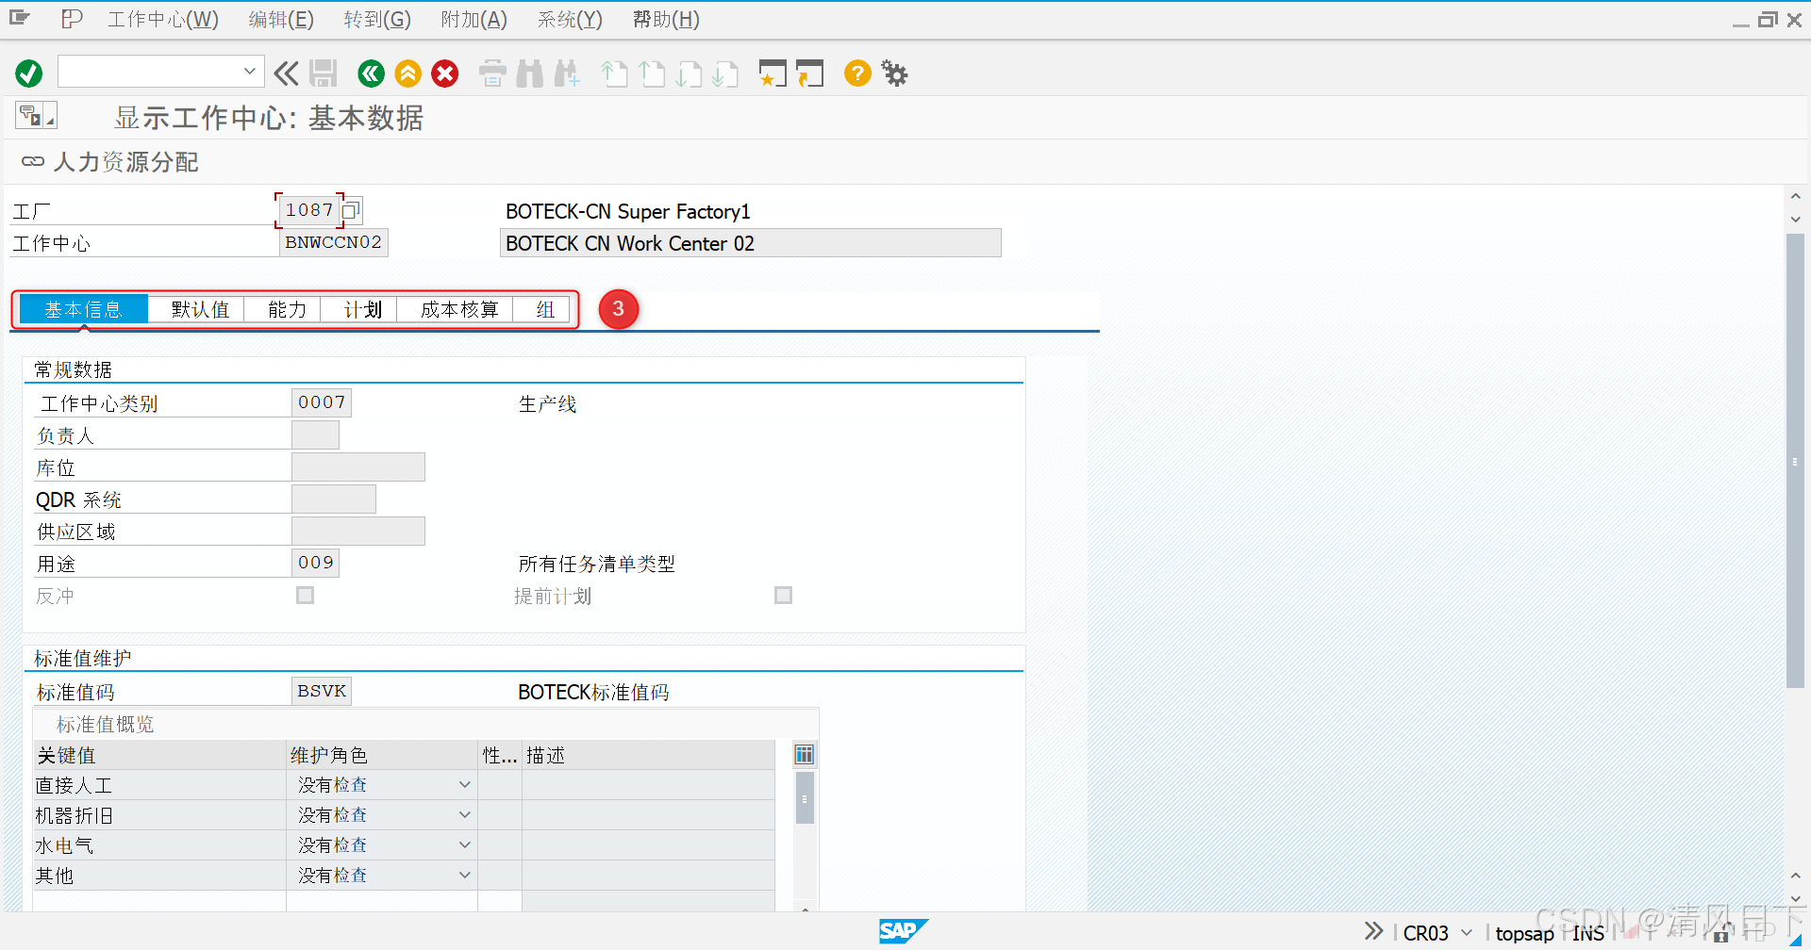Click the description field BOTECK CN Work Center 02
Image resolution: width=1811 pixels, height=950 pixels.
pyautogui.click(x=750, y=243)
